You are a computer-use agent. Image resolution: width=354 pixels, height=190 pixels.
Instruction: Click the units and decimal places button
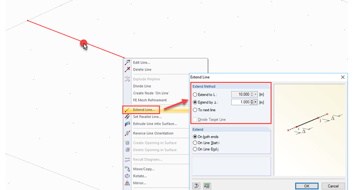click(207, 186)
